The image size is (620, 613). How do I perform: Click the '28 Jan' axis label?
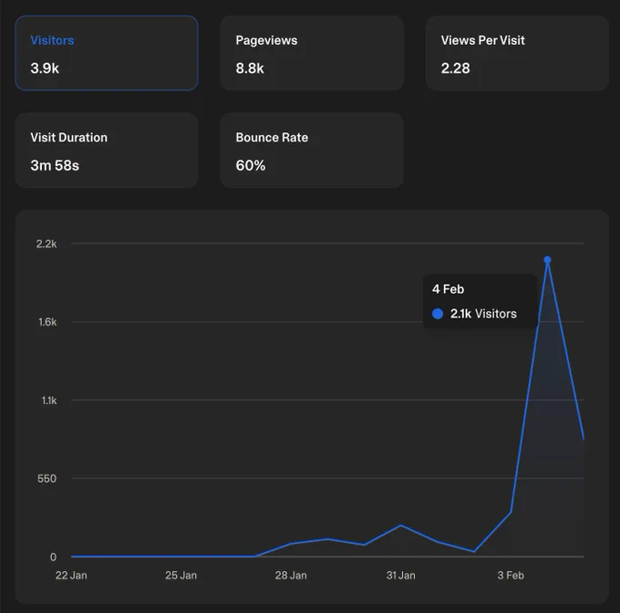coord(291,576)
